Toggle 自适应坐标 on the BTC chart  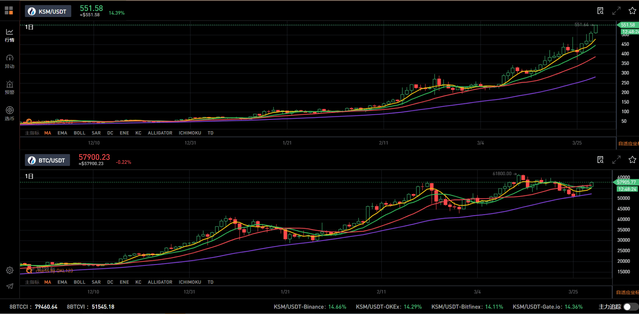[627, 292]
